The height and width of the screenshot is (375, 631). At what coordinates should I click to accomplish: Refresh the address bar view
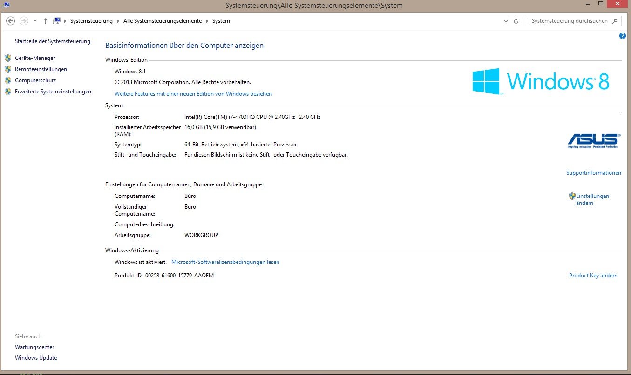(x=516, y=21)
